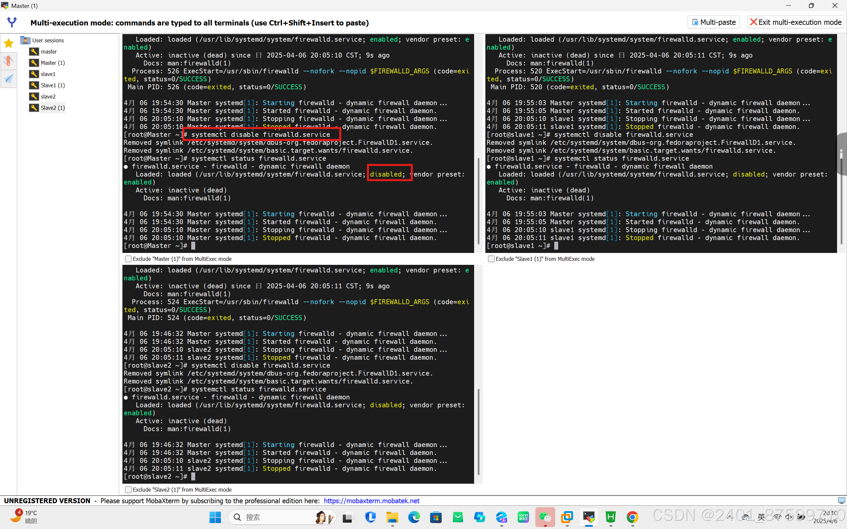Open the tools sidebar tab icon
The width and height of the screenshot is (847, 529).
click(8, 61)
